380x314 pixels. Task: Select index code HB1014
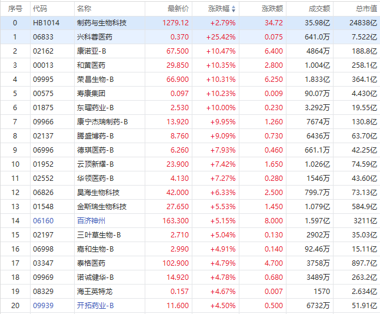[46, 23]
